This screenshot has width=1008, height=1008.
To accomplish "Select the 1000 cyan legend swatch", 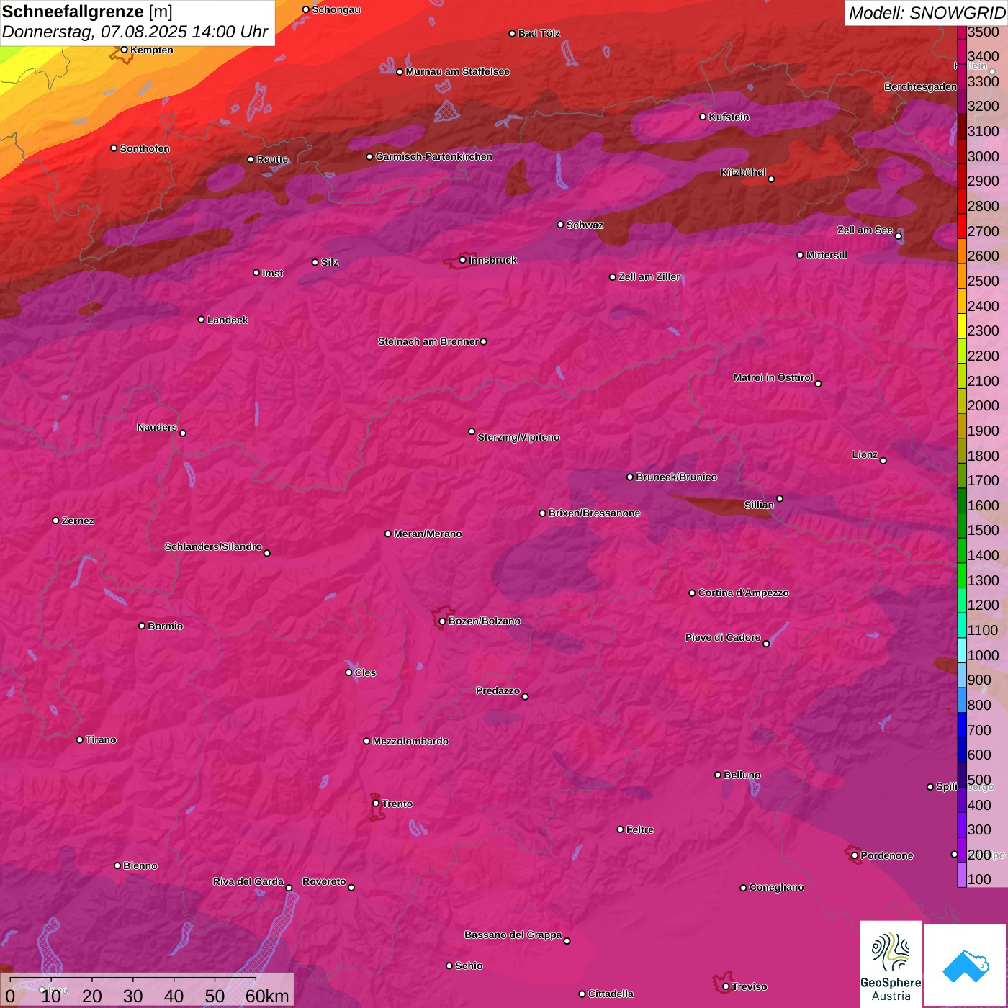I will pos(961,650).
